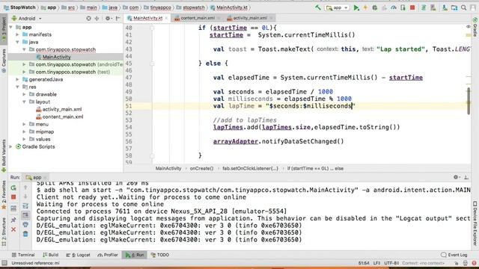Expand com.tinyappco.stopwatch (androidTest) package
The width and height of the screenshot is (479, 269).
25,64
